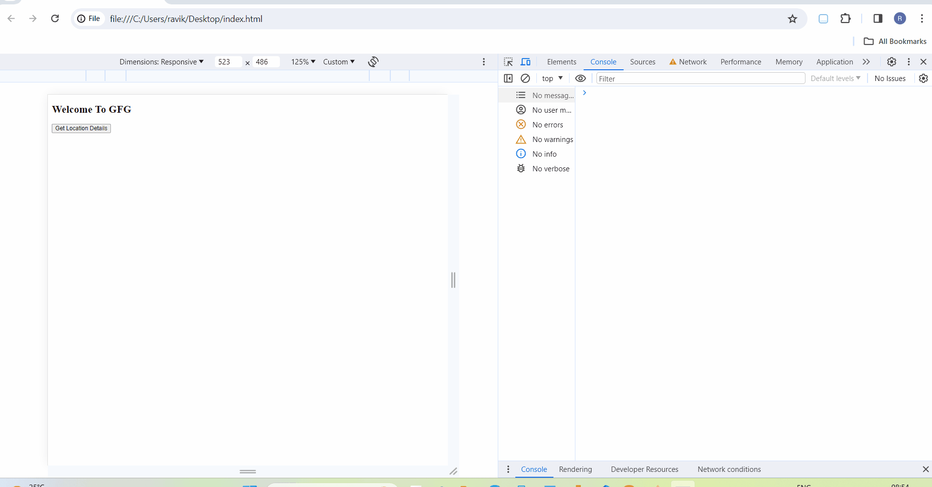Click the console Filter field

700,79
